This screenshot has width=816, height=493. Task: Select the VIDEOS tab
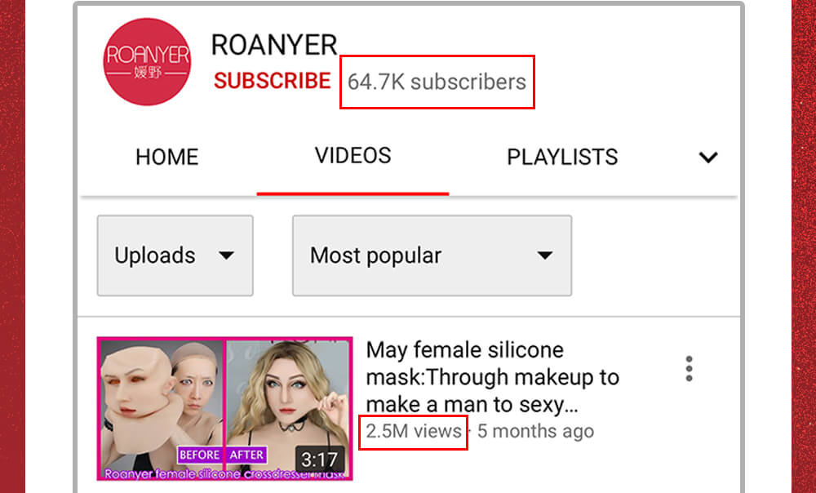pyautogui.click(x=353, y=156)
